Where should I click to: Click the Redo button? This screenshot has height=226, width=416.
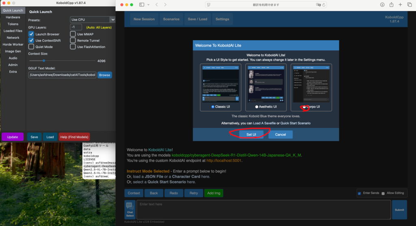[173, 193]
